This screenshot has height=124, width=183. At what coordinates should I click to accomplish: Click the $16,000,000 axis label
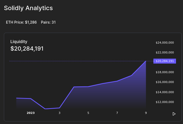[165, 82]
